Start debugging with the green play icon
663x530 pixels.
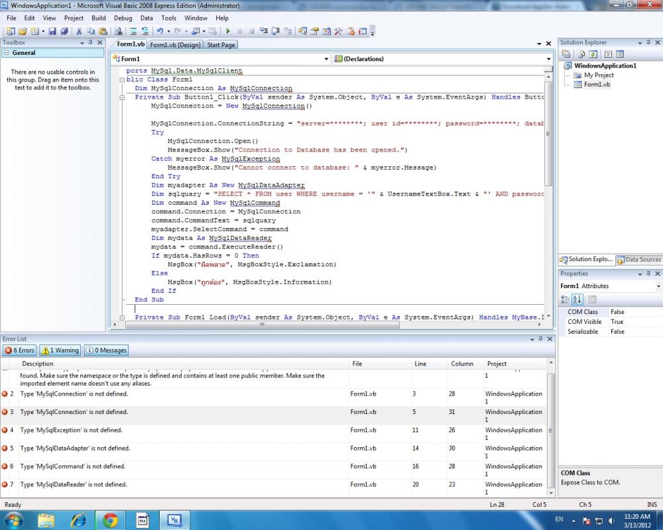pos(228,31)
